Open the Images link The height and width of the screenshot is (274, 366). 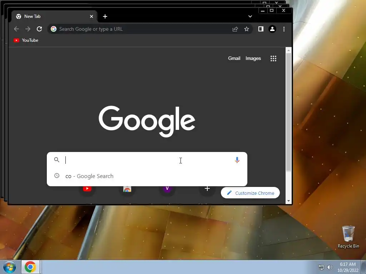(253, 58)
